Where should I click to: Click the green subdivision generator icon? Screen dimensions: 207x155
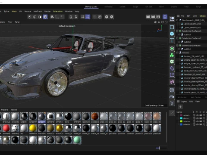pyautogui.click(x=172, y=49)
